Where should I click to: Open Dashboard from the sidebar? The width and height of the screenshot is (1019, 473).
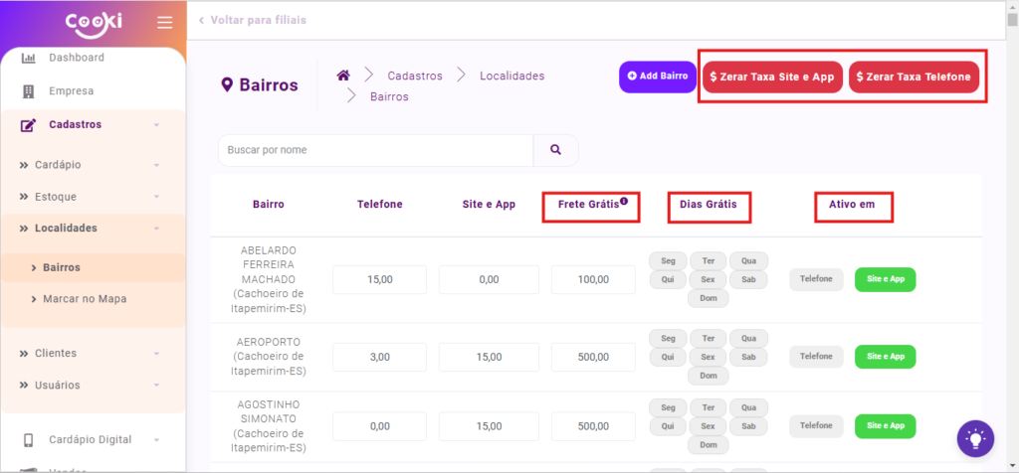(76, 58)
